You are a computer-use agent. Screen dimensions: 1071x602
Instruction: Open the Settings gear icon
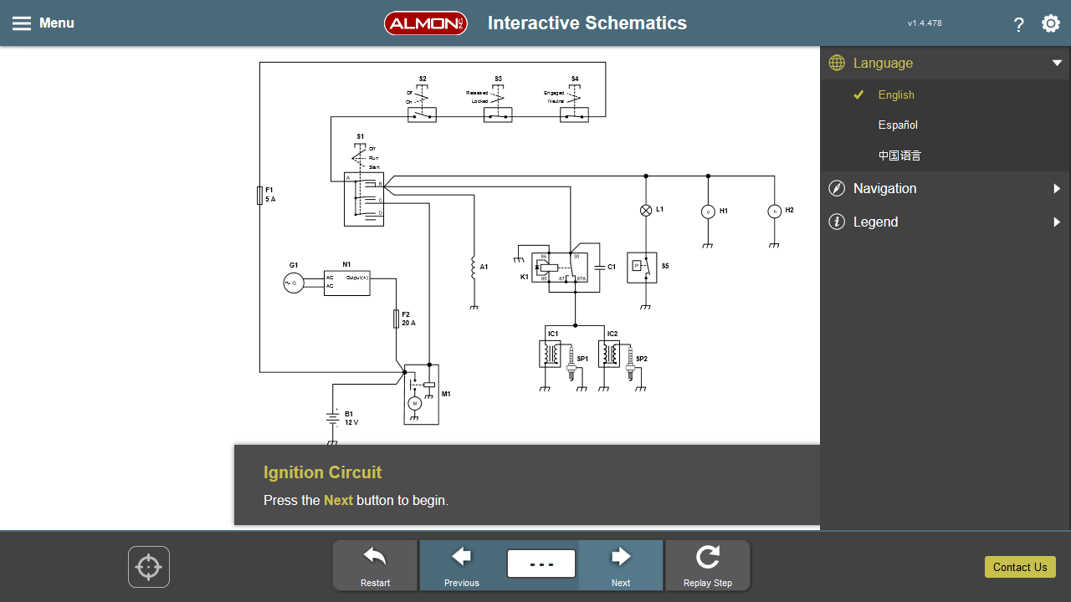(1051, 24)
